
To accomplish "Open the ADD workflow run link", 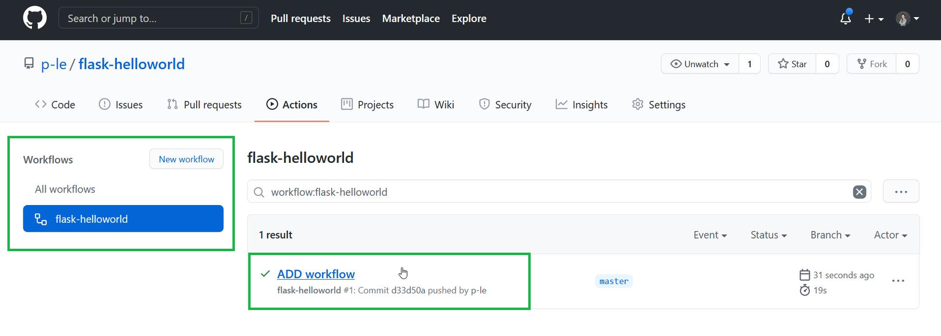I will (316, 274).
